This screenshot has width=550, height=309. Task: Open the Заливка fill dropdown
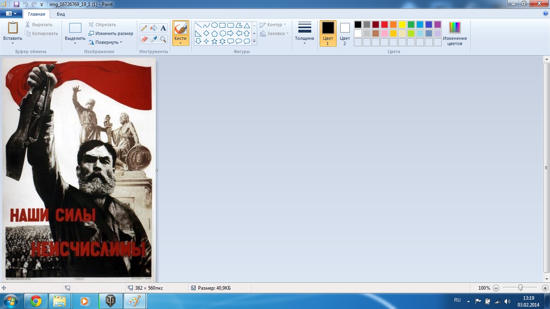click(274, 33)
